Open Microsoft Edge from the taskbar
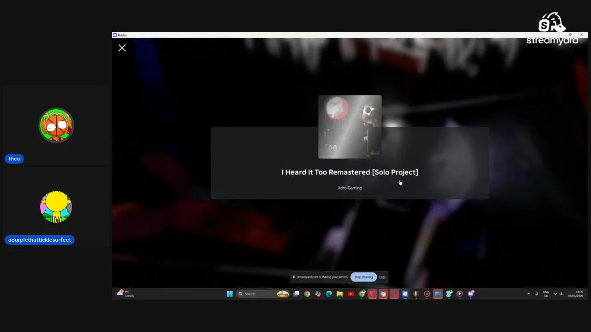 pos(329,294)
